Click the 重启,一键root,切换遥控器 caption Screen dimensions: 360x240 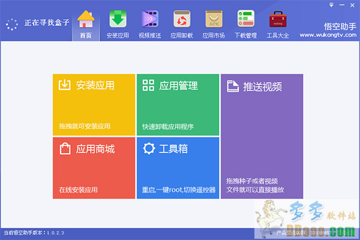click(179, 190)
